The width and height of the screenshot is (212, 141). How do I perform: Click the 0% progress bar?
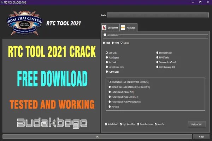click(x=97, y=136)
